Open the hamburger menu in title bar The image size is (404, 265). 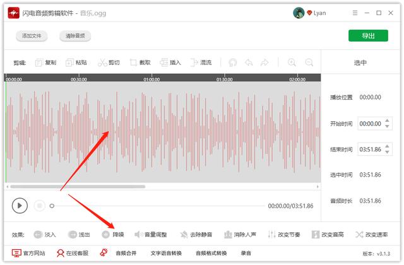point(355,13)
